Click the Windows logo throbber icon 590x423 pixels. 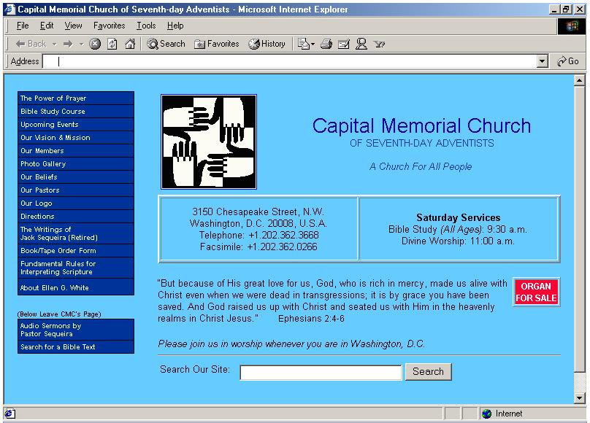coord(571,26)
